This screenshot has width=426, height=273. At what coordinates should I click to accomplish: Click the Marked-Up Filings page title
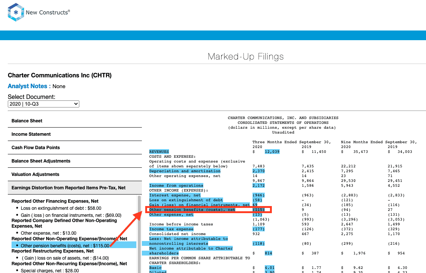click(246, 57)
